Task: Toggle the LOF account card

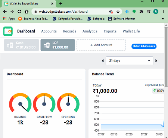Action: coord(58,45)
